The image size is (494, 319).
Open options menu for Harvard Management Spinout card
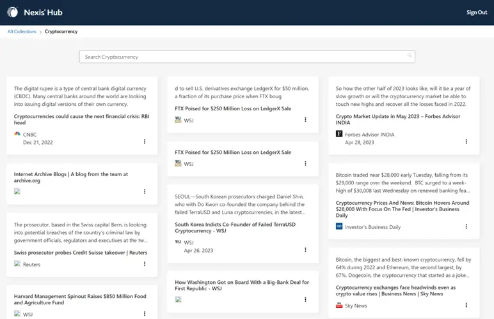pos(145,314)
